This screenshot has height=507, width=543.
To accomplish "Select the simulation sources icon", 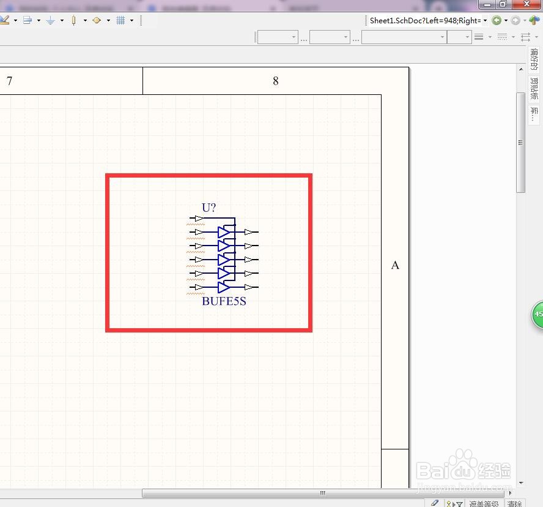I will coord(97,20).
